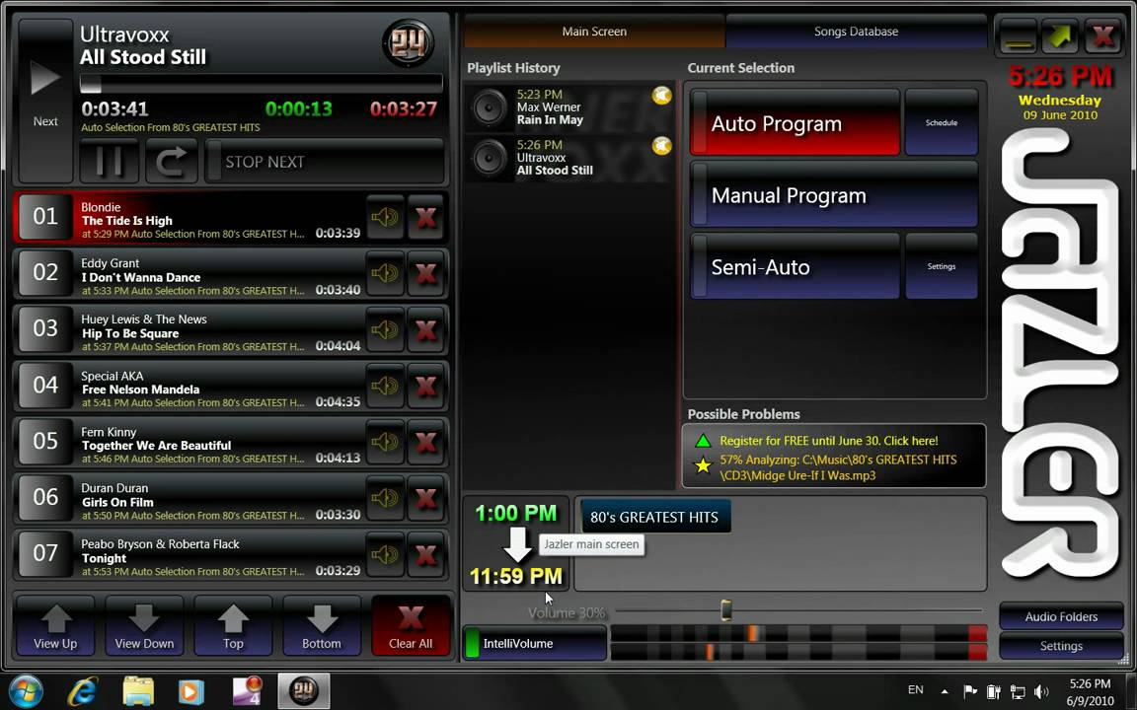
Task: Remove Huey Lewis Hip To Be Square
Action: point(425,329)
